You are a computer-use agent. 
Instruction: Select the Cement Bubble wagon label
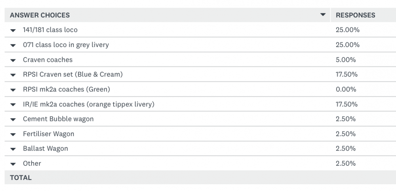pos(58,119)
